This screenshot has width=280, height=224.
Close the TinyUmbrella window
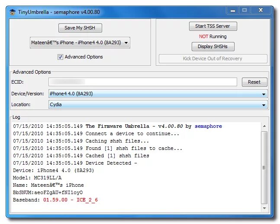(x=261, y=10)
